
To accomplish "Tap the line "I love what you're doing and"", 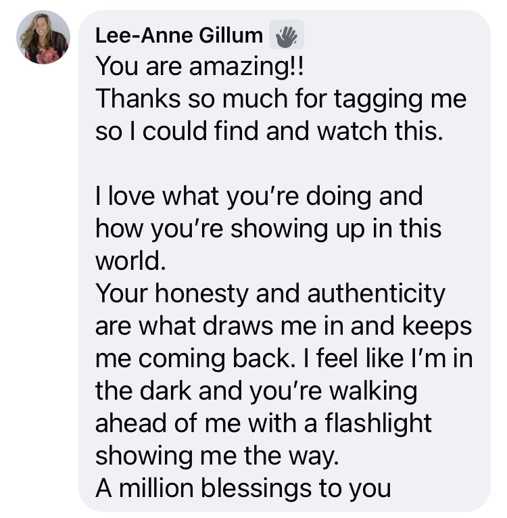I will tap(259, 196).
